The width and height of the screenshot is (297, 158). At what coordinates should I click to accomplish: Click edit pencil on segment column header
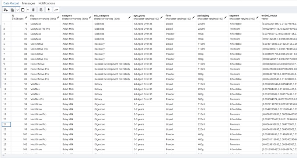tap(258, 17)
